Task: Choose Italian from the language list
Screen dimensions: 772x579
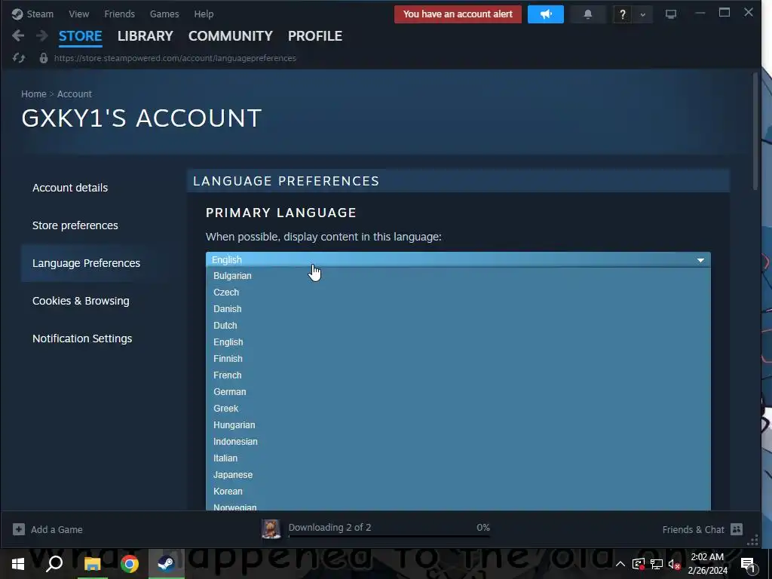Action: (x=458, y=458)
